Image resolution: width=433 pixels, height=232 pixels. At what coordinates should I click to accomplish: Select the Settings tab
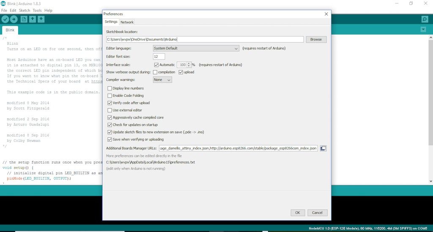[111, 22]
